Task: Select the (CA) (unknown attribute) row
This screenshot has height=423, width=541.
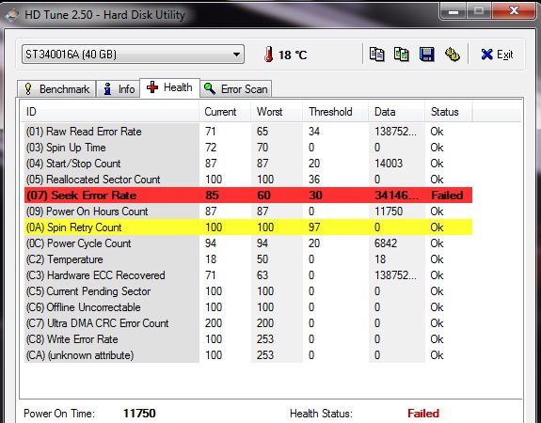Action: [248, 355]
